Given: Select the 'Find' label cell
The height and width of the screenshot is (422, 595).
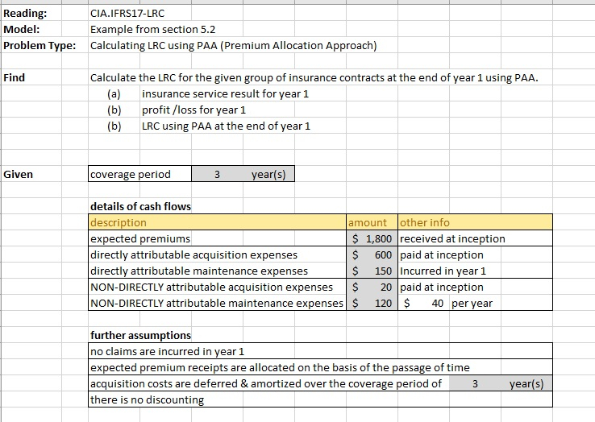Looking at the screenshot, I should coord(15,77).
